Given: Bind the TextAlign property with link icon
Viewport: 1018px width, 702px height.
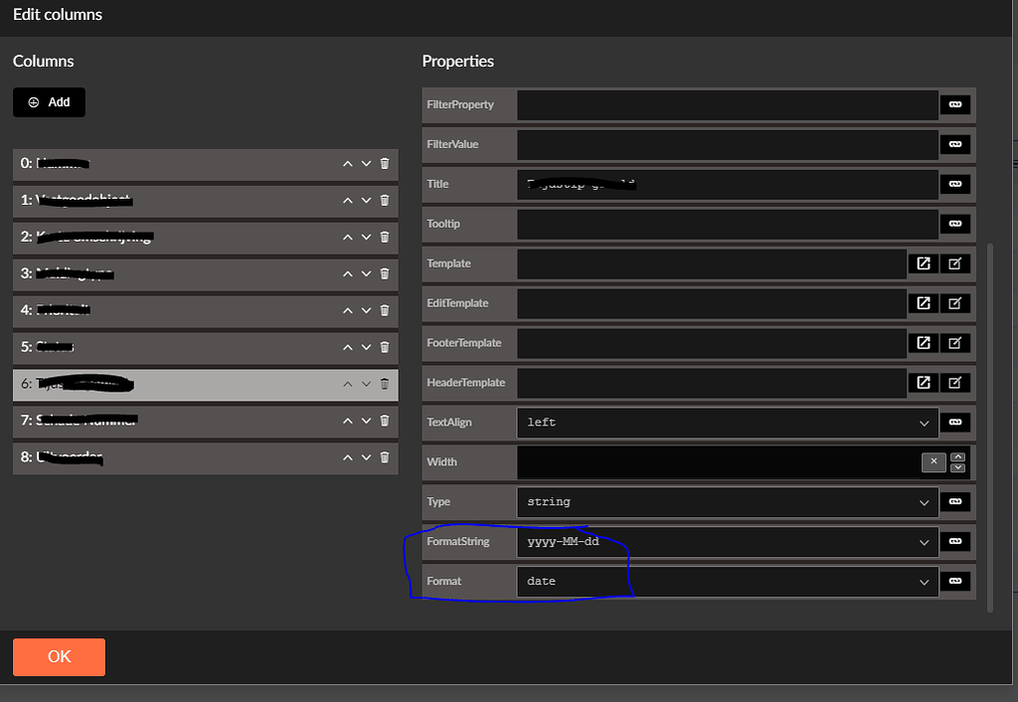Looking at the screenshot, I should [955, 423].
